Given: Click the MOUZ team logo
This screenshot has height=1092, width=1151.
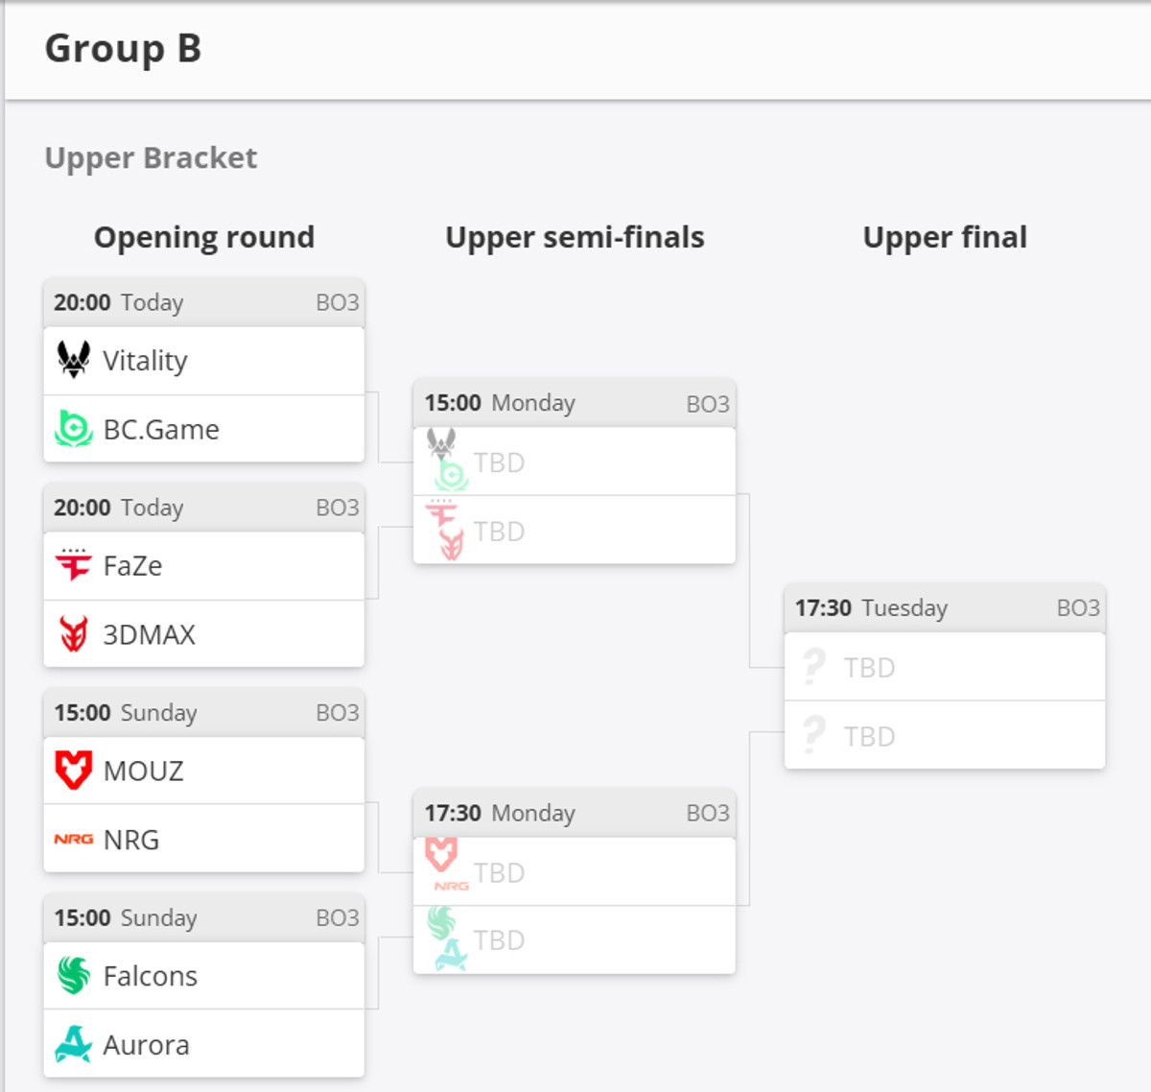Looking at the screenshot, I should 73,770.
